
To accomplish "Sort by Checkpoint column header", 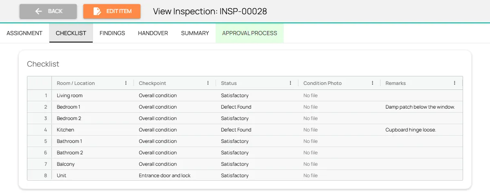I will (x=152, y=83).
